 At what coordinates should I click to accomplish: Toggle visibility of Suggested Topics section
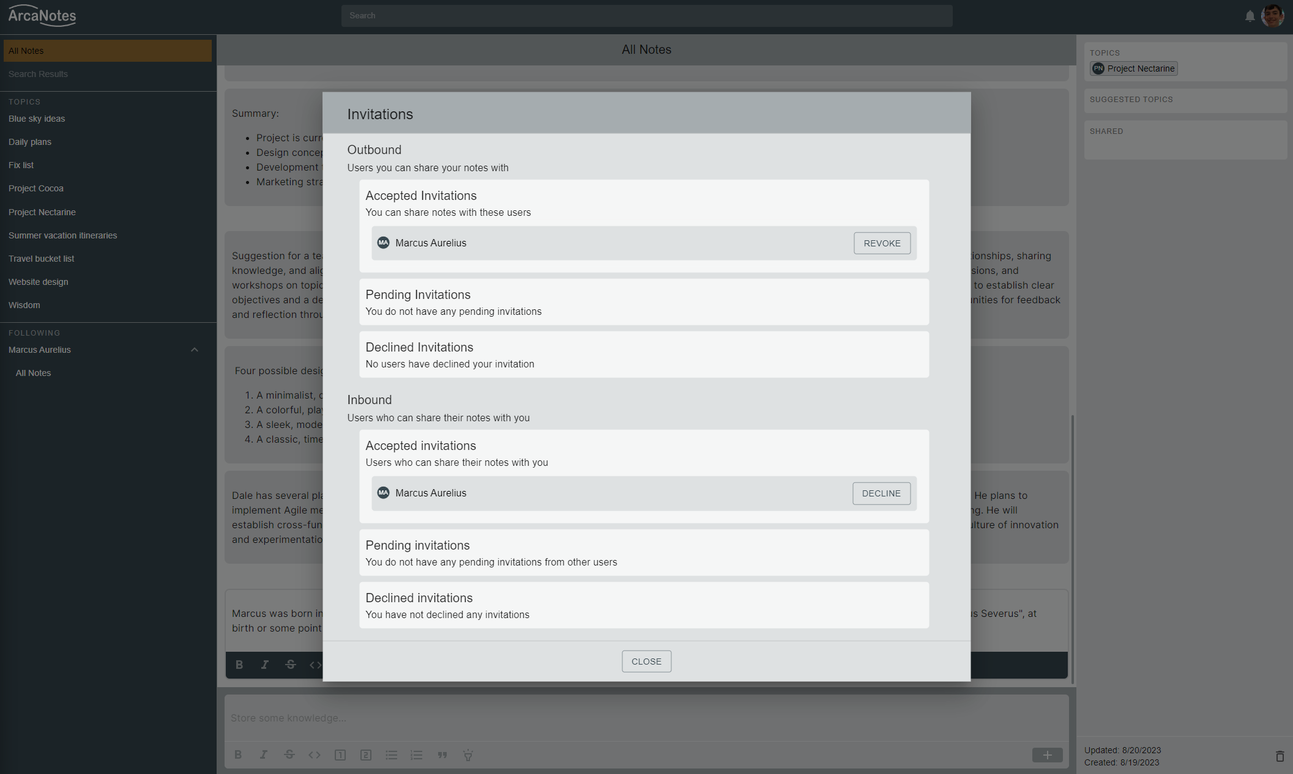[1131, 100]
